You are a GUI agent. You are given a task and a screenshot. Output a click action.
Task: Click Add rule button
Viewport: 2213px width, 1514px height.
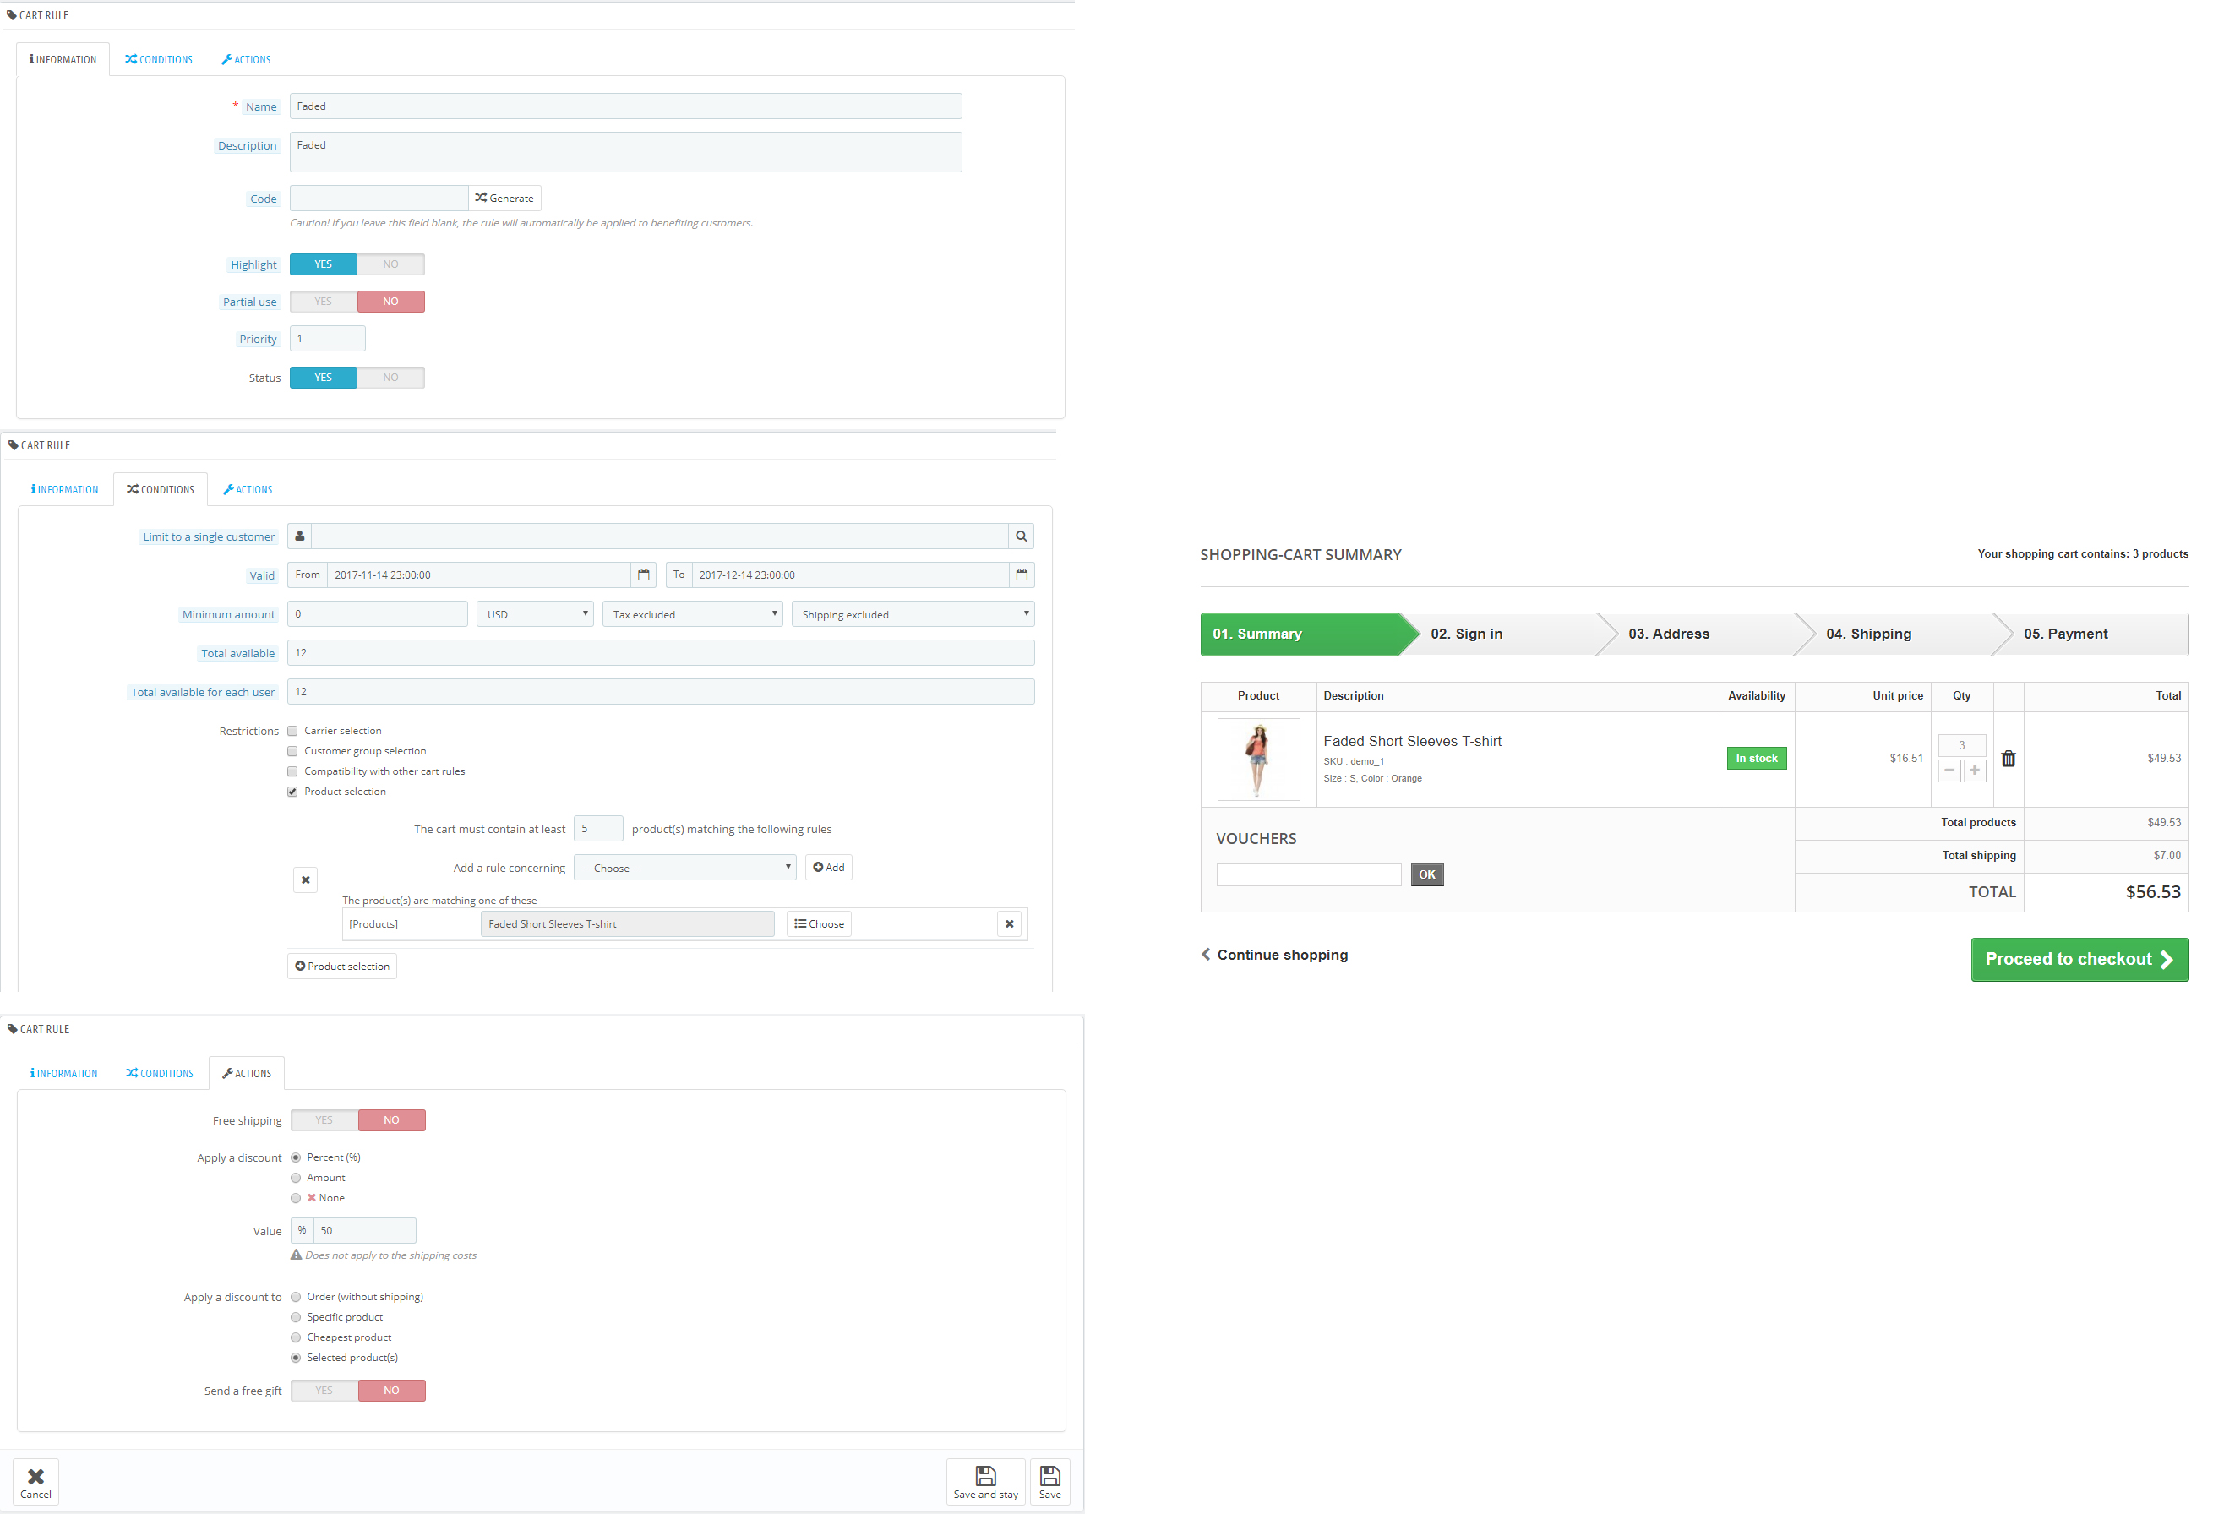828,868
